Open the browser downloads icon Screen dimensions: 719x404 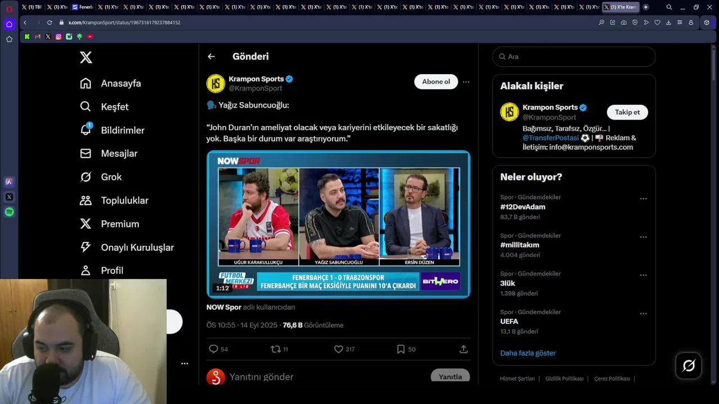[x=668, y=22]
